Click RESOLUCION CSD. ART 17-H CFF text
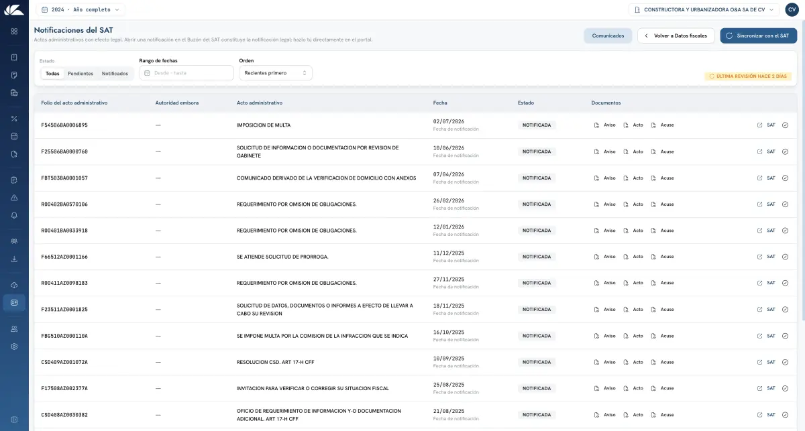 point(276,362)
